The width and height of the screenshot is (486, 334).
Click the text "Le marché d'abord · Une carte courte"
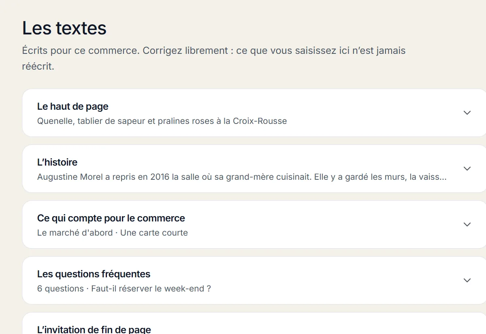[x=113, y=233]
